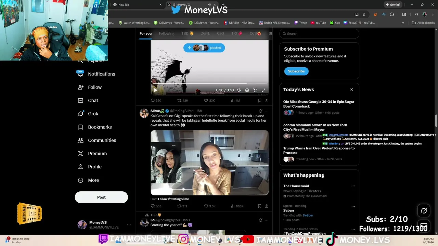Switch to the TBD feed tab
Viewport: 438px width, 246px height.
pyautogui.click(x=188, y=33)
